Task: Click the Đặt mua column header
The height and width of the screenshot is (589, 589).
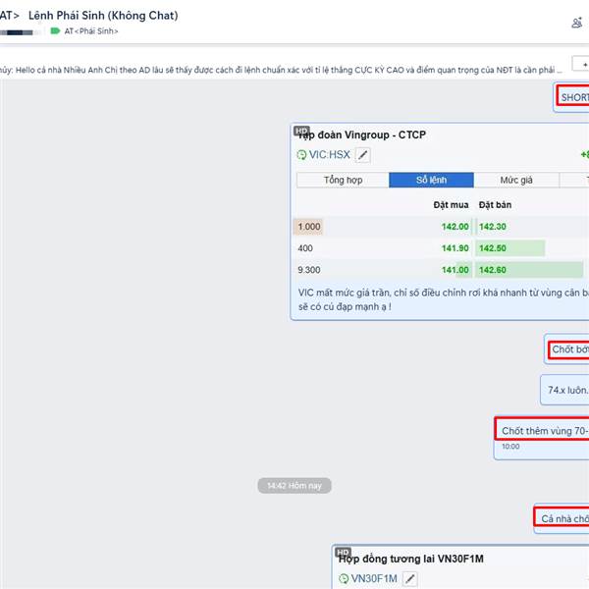Action: (451, 205)
